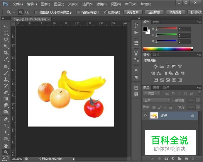Image resolution: width=203 pixels, height=162 pixels.
Task: Select the Hand tool
Action: 6,145
